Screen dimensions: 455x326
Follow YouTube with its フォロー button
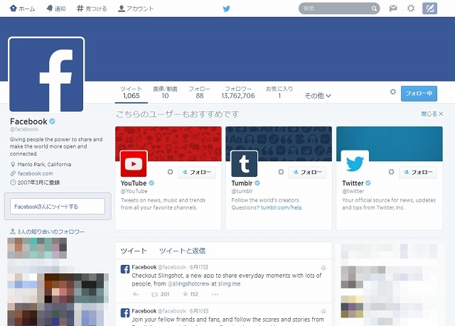tap(197, 173)
